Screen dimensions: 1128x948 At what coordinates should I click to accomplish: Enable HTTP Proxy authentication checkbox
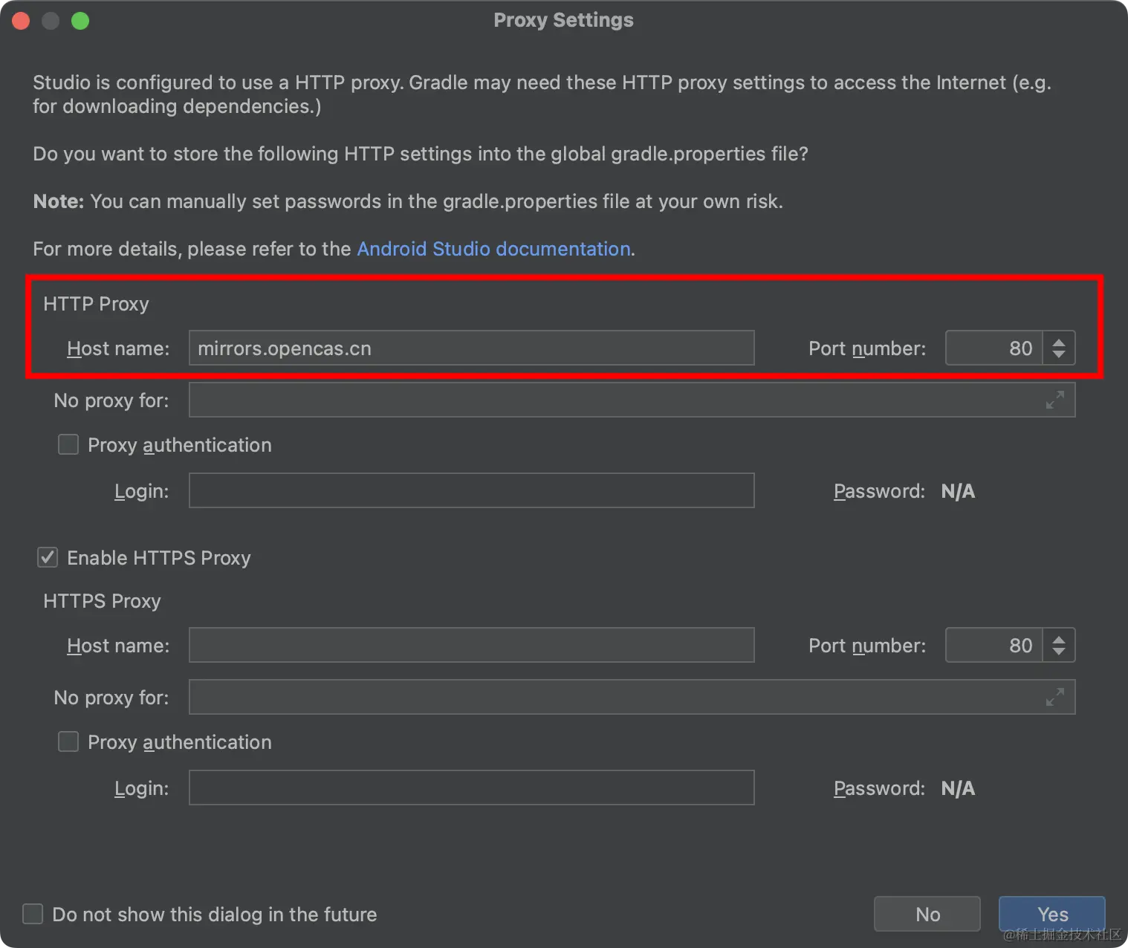pyautogui.click(x=68, y=444)
